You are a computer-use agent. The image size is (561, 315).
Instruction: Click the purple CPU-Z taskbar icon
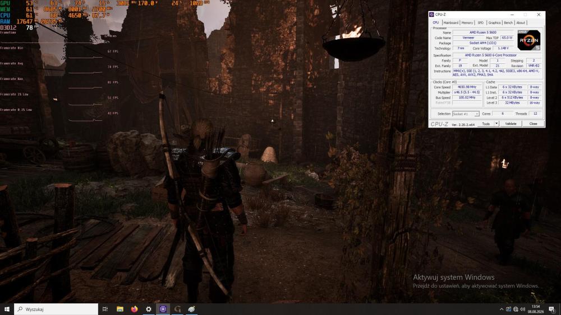(x=163, y=309)
